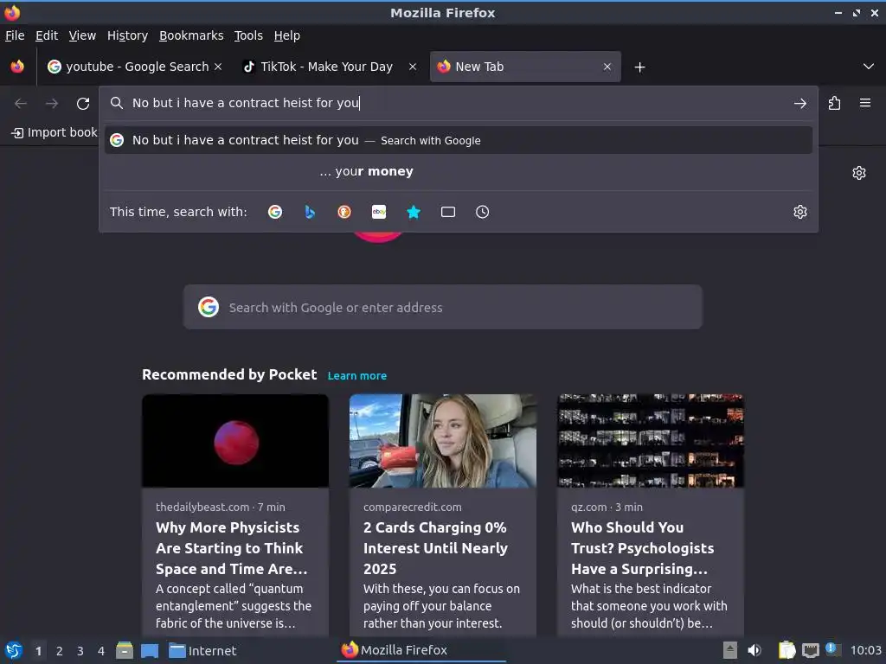The width and height of the screenshot is (886, 664).
Task: Open the update notification tray icon
Action: pos(832,649)
